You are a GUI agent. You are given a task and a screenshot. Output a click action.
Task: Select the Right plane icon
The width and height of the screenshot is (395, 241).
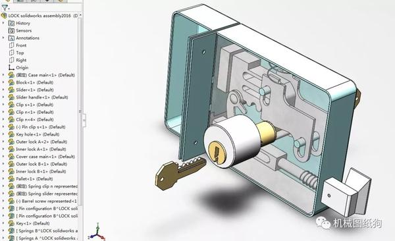11,61
